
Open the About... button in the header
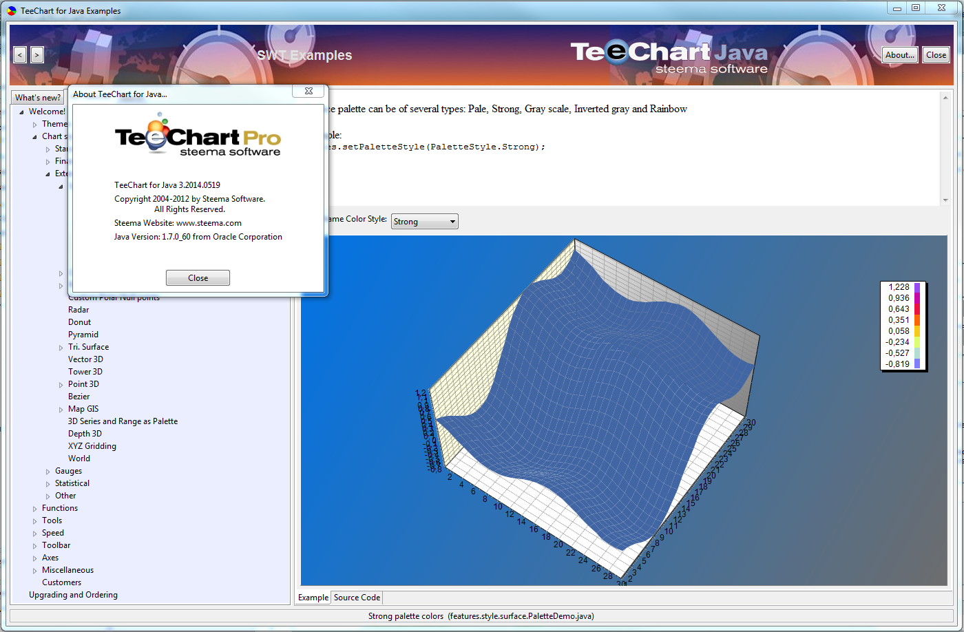(x=900, y=55)
